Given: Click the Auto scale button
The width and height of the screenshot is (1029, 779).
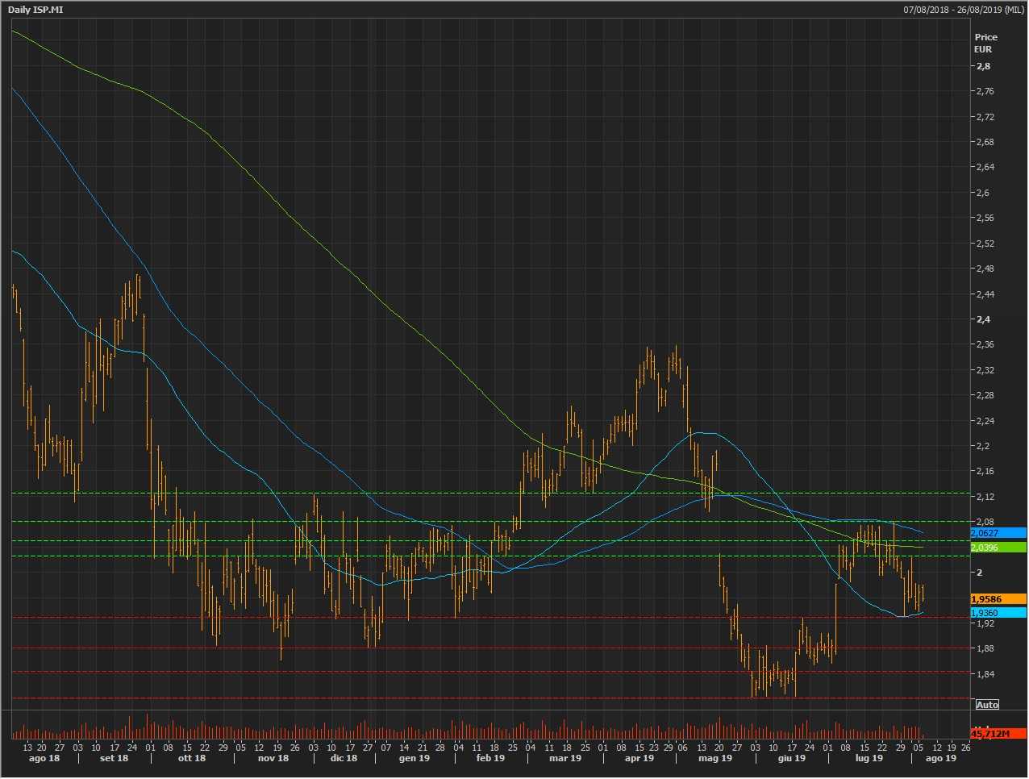Looking at the screenshot, I should click(x=987, y=705).
